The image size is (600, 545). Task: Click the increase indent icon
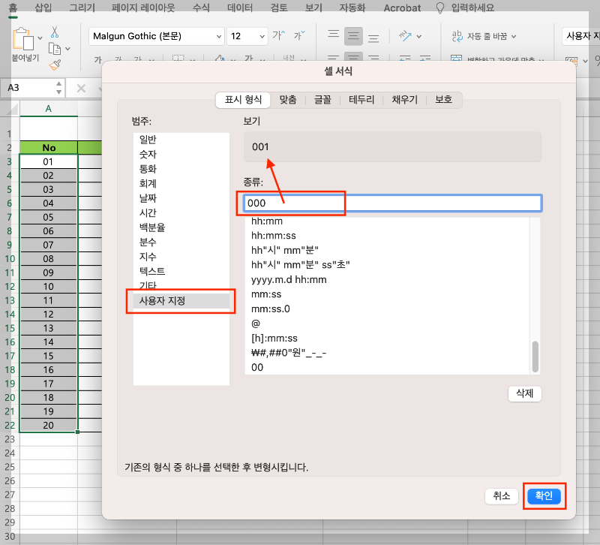[x=427, y=58]
